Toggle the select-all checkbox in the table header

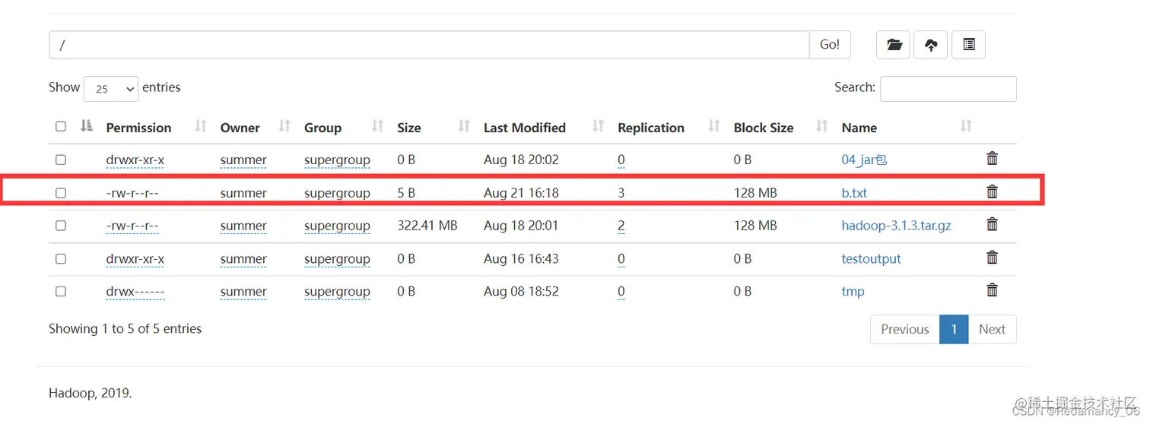(x=61, y=126)
